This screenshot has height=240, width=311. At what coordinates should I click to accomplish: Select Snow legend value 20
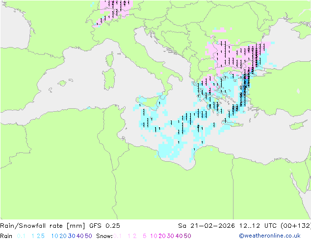(162, 236)
